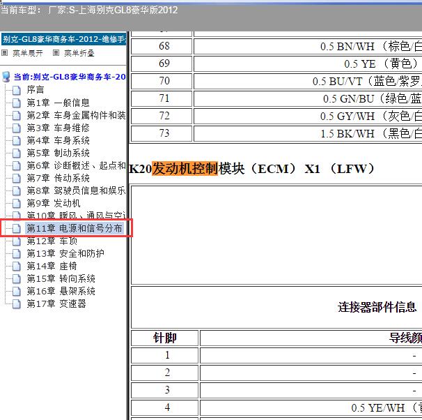Open chapter 第4章 车身系统
This screenshot has height=420, width=422.
(x=58, y=140)
